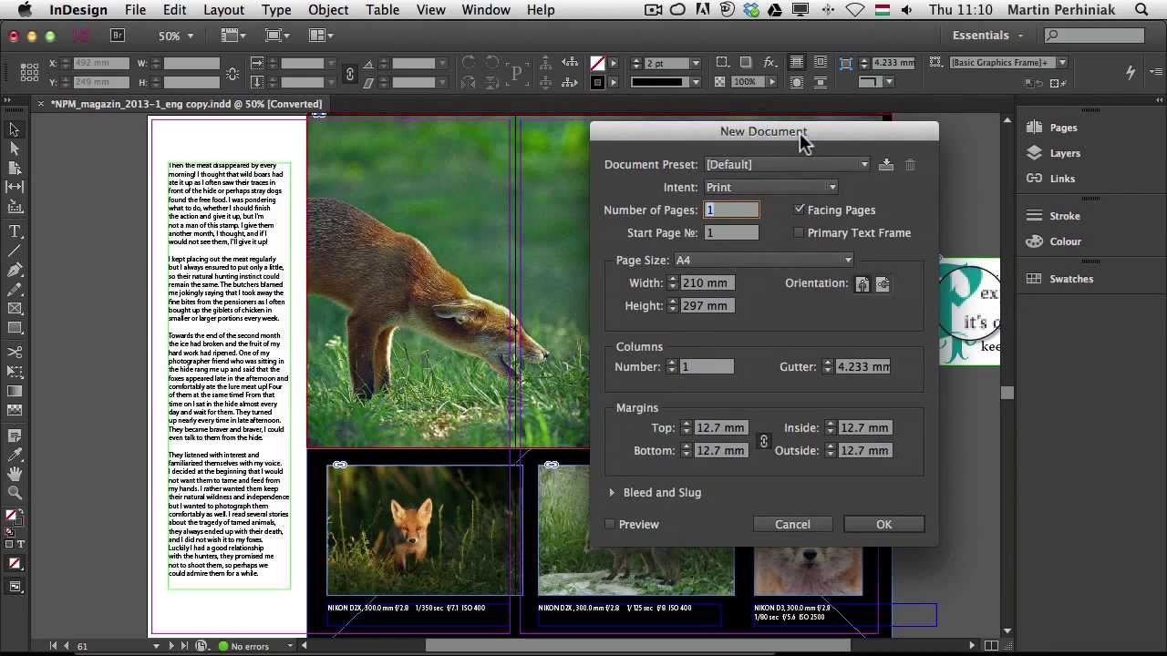Open the Document Preset dropdown

point(862,164)
